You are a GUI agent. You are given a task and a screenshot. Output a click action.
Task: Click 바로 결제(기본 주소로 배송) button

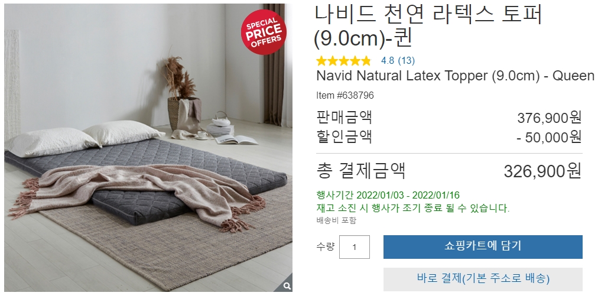(483, 278)
